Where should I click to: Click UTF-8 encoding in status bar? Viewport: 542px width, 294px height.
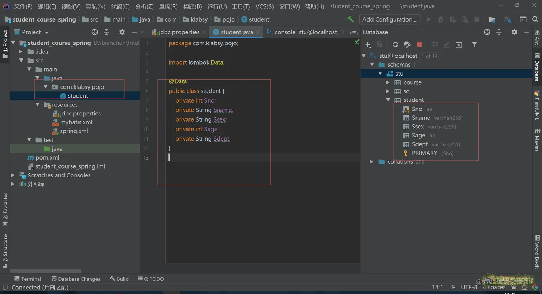click(x=469, y=287)
